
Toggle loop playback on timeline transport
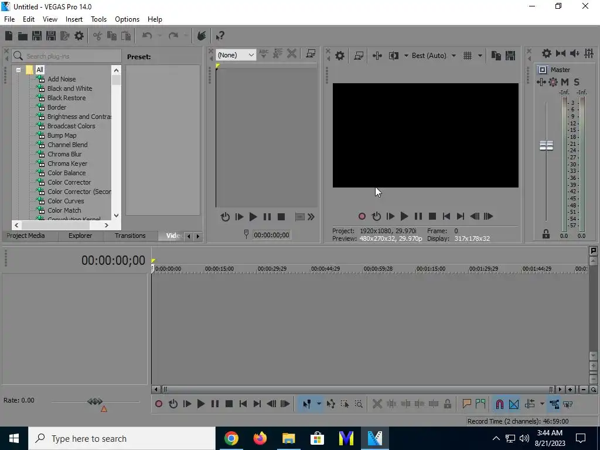173,404
